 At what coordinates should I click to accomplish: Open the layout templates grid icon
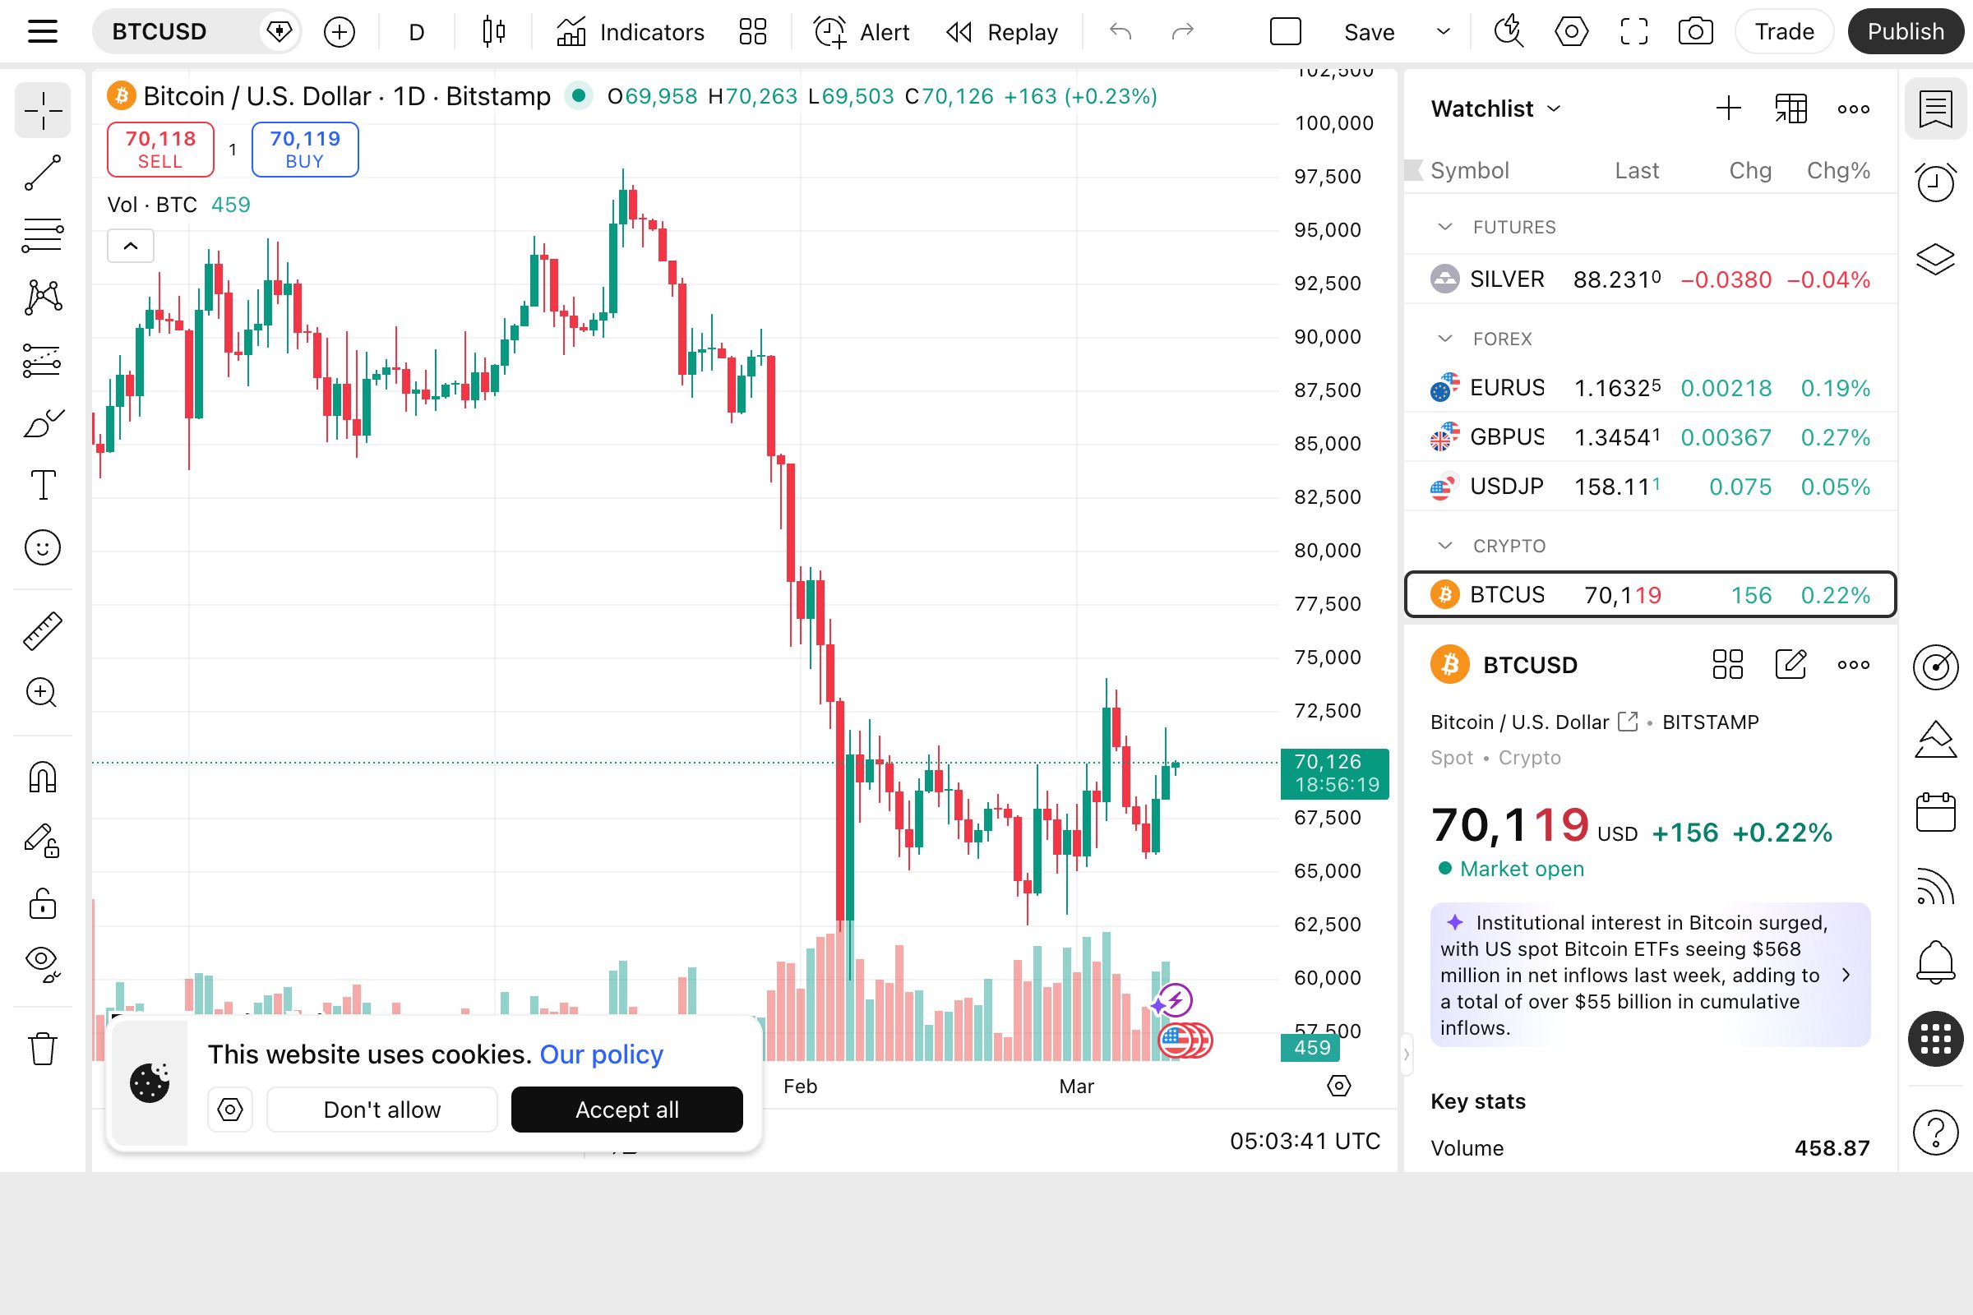coord(752,32)
